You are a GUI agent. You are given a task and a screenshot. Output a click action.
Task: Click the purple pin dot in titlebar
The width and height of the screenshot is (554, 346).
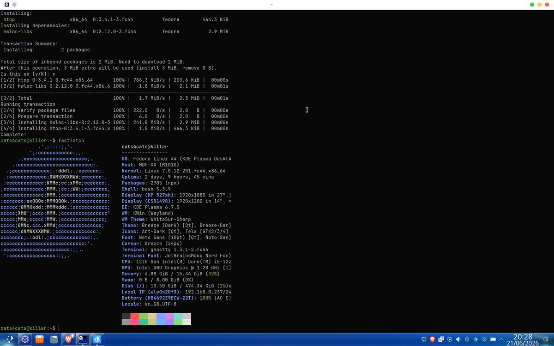(14, 4)
